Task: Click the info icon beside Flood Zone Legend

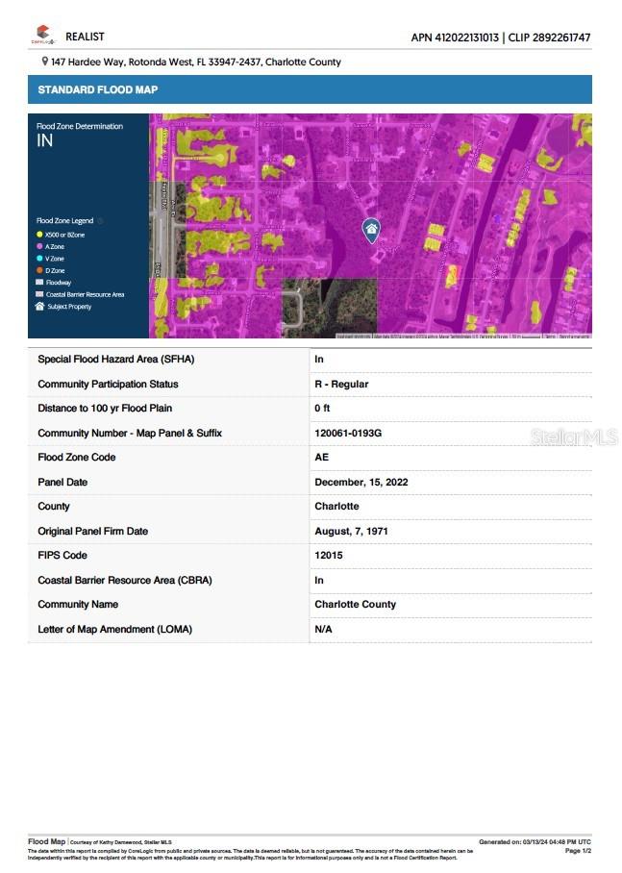Action: click(100, 221)
